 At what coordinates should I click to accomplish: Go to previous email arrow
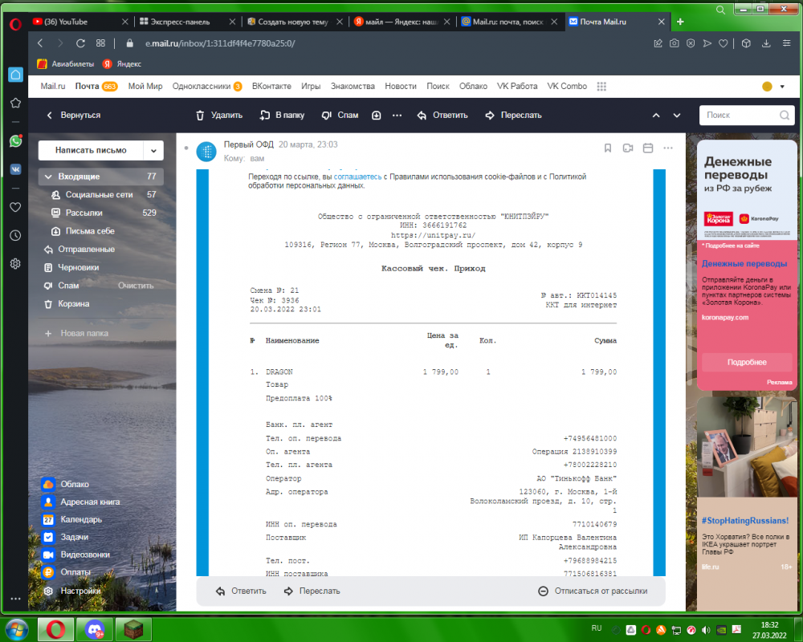point(656,116)
